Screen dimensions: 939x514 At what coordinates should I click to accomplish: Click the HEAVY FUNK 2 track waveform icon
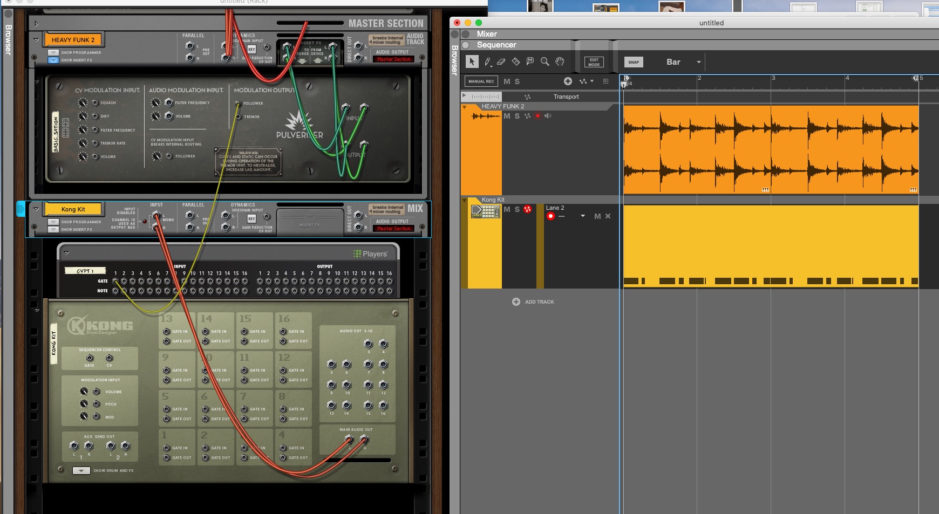[486, 116]
